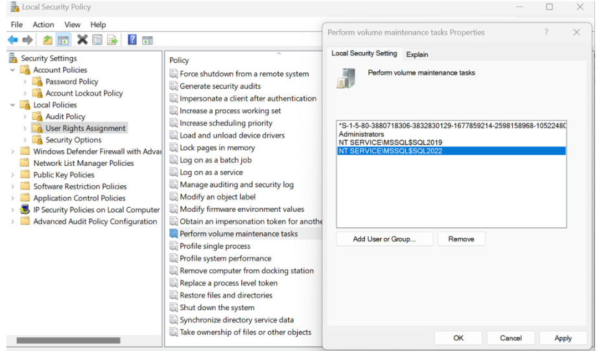
Task: Click the blue Help question mark icon
Action: click(132, 40)
